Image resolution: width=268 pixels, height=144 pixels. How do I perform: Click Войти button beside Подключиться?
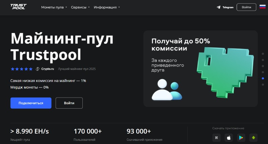point(69,103)
